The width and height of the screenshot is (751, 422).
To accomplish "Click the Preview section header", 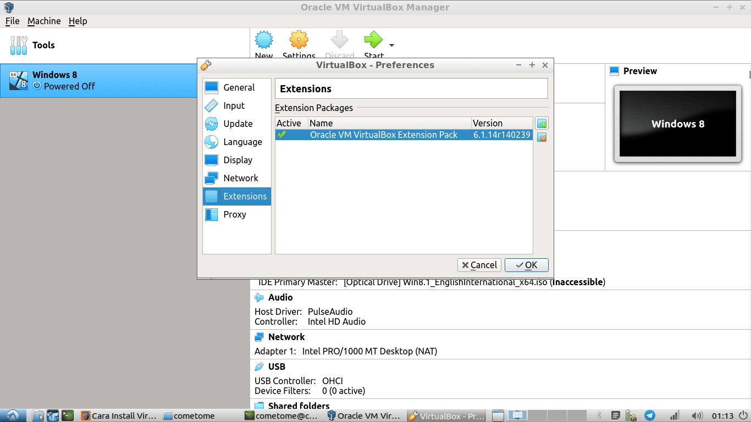I will click(x=640, y=71).
